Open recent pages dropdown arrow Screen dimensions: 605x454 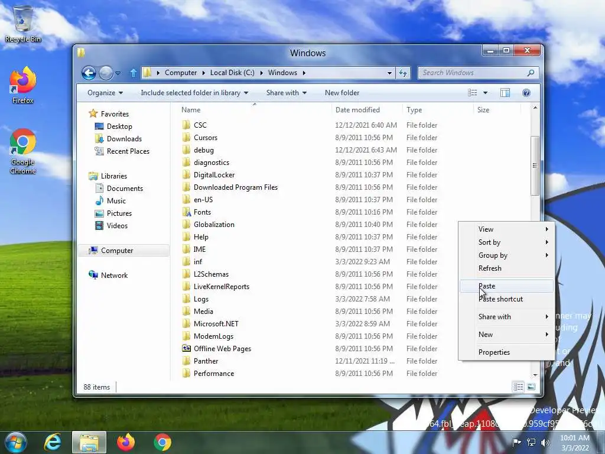[x=118, y=73]
